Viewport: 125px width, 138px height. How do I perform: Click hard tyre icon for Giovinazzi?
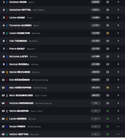coord(108,103)
